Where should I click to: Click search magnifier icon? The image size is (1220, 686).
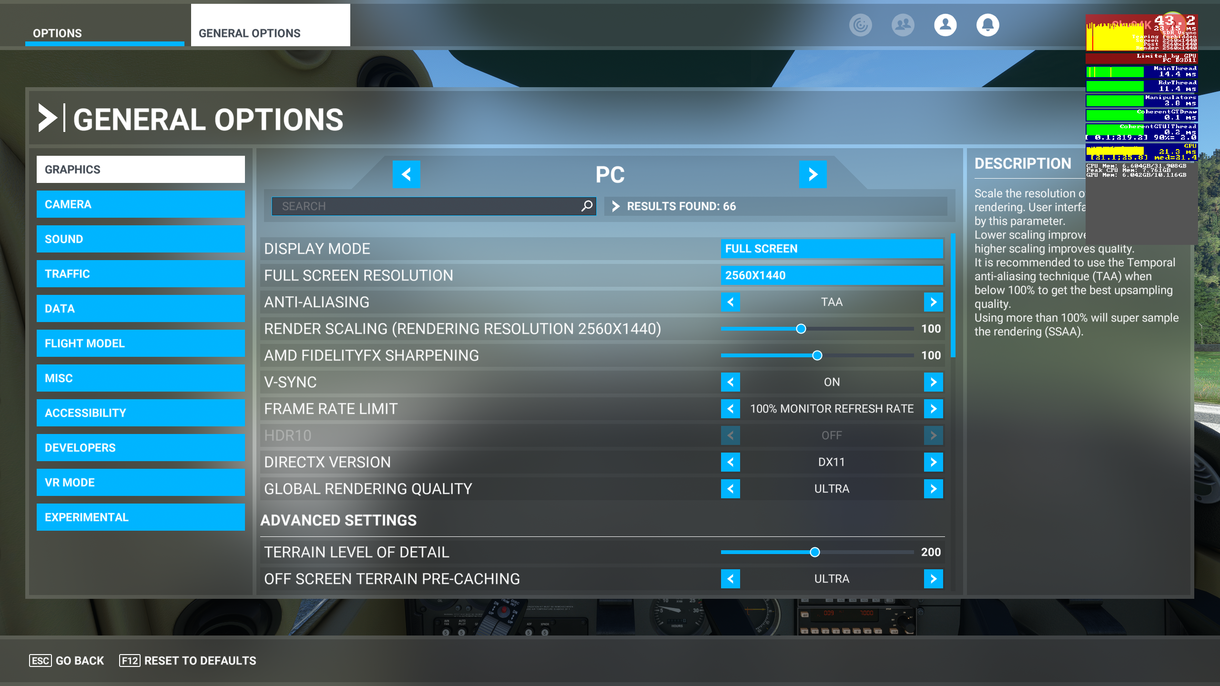(587, 206)
